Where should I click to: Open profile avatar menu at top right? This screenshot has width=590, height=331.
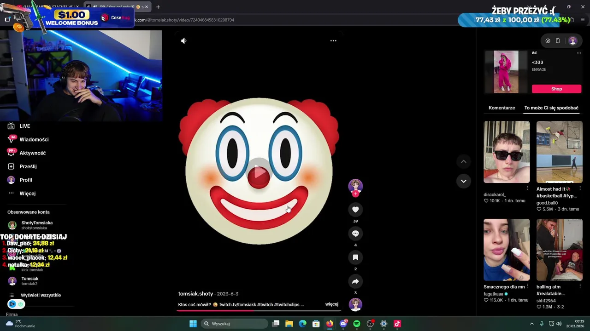pos(573,41)
